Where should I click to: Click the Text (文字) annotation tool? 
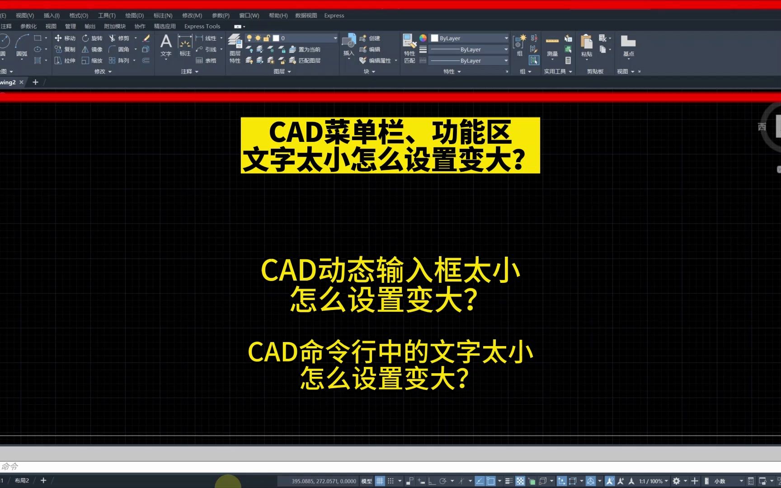(x=166, y=45)
